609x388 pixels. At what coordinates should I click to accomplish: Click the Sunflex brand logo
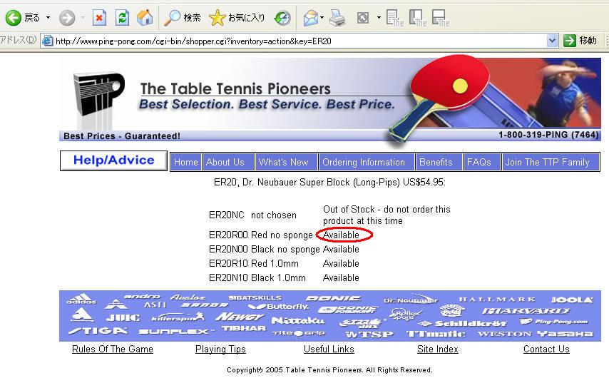point(177,331)
